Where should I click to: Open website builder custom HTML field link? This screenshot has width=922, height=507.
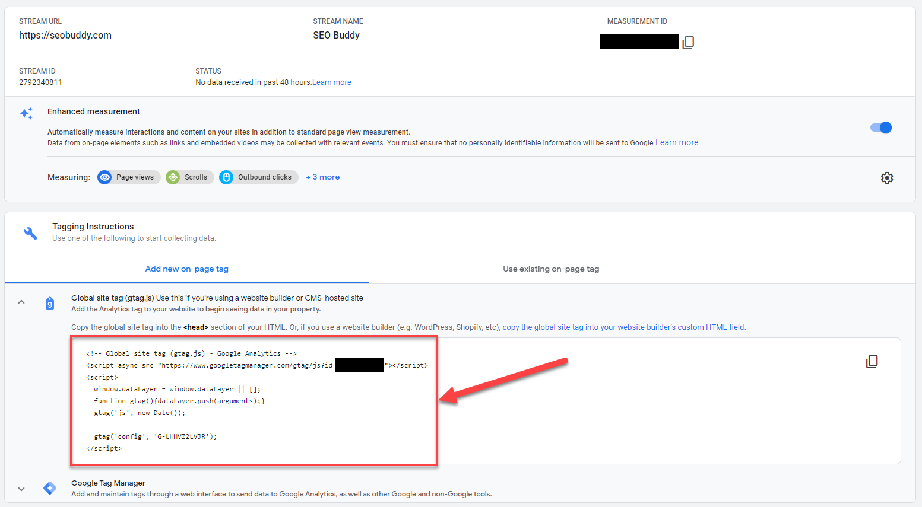624,327
